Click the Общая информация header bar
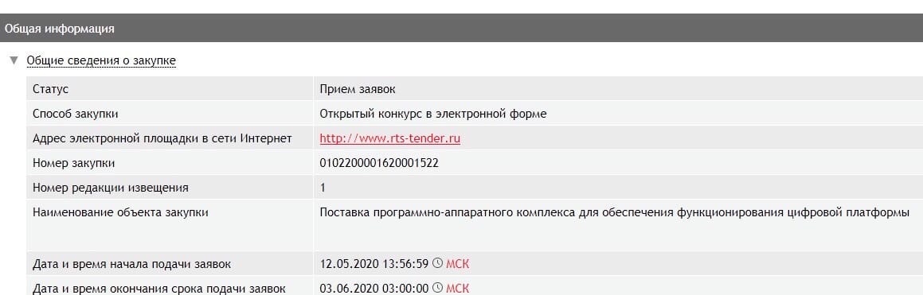The image size is (923, 295). 462,28
